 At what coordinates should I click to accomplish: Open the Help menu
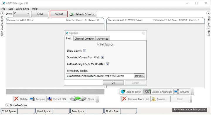coord(35,9)
